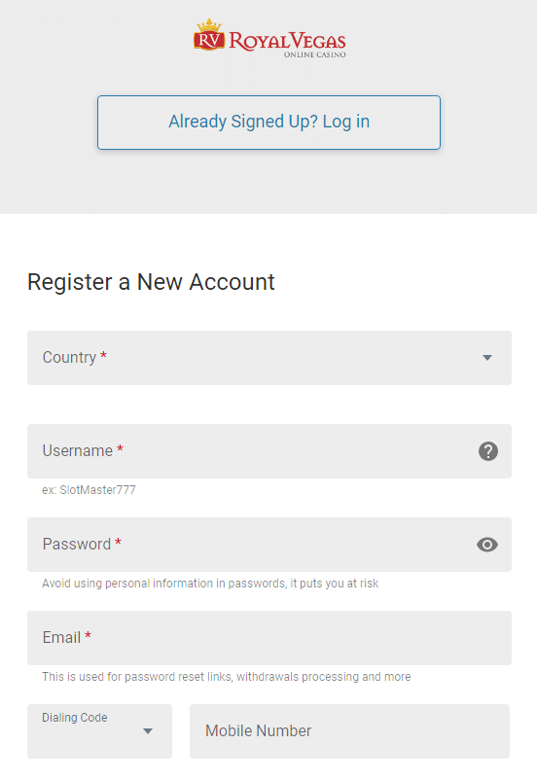Click the email usage hint text
Viewport: 537px width, 780px height.
[227, 677]
